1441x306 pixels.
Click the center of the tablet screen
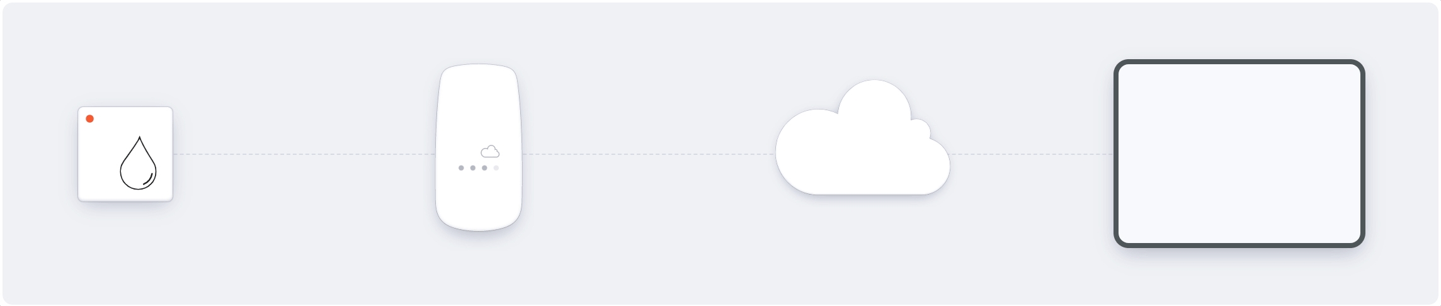pos(1239,154)
